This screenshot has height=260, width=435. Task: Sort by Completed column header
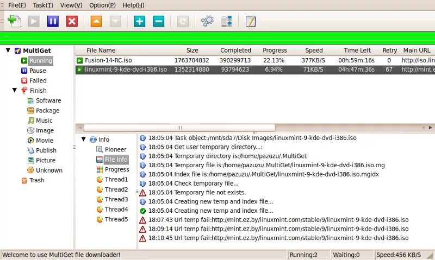pos(235,50)
